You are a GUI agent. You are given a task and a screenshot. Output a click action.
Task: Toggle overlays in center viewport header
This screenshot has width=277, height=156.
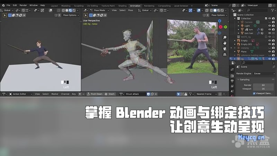pyautogui.click(x=199, y=10)
